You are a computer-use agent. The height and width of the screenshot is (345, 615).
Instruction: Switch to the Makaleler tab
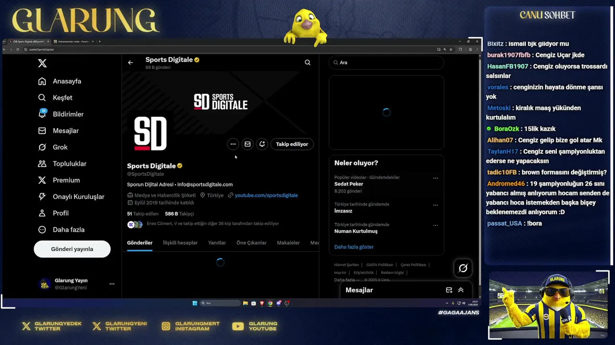[288, 243]
